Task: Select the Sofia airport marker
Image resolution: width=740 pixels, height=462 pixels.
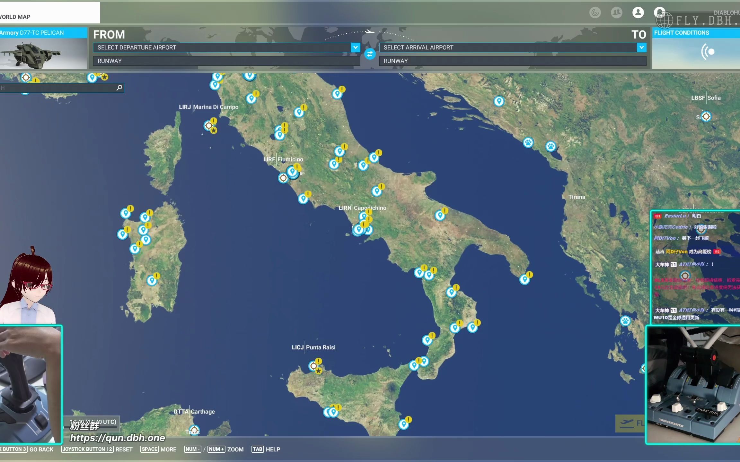Action: [x=706, y=116]
